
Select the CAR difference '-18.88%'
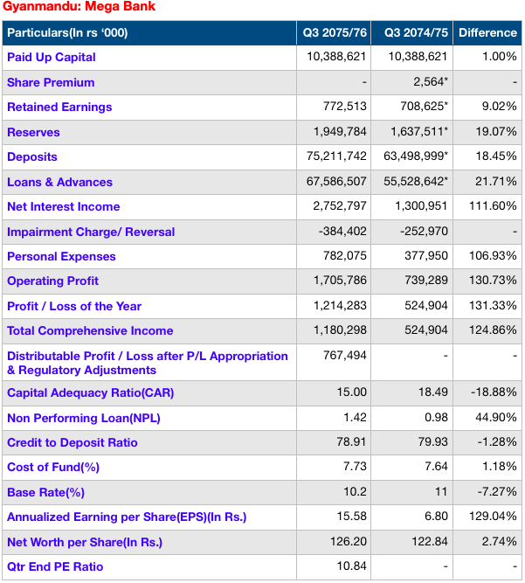(494, 392)
